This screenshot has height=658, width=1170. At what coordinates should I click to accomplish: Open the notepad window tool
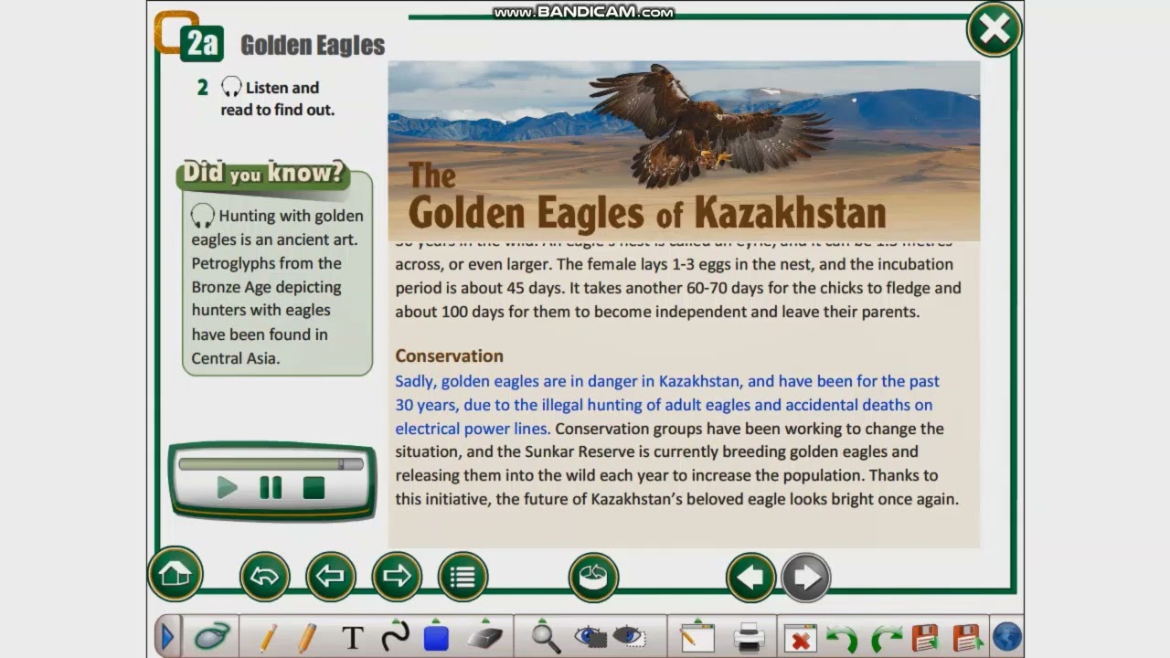(x=697, y=635)
